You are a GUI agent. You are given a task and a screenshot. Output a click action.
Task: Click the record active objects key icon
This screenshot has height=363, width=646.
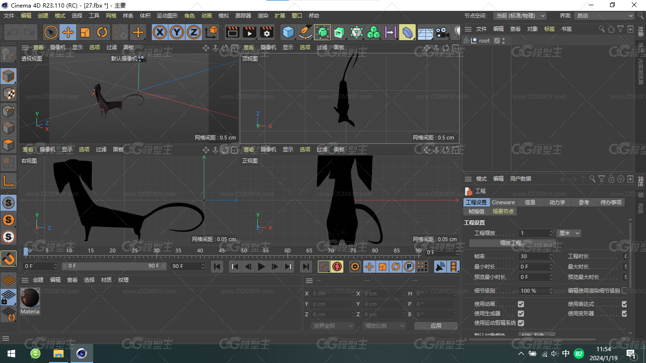pos(324,267)
